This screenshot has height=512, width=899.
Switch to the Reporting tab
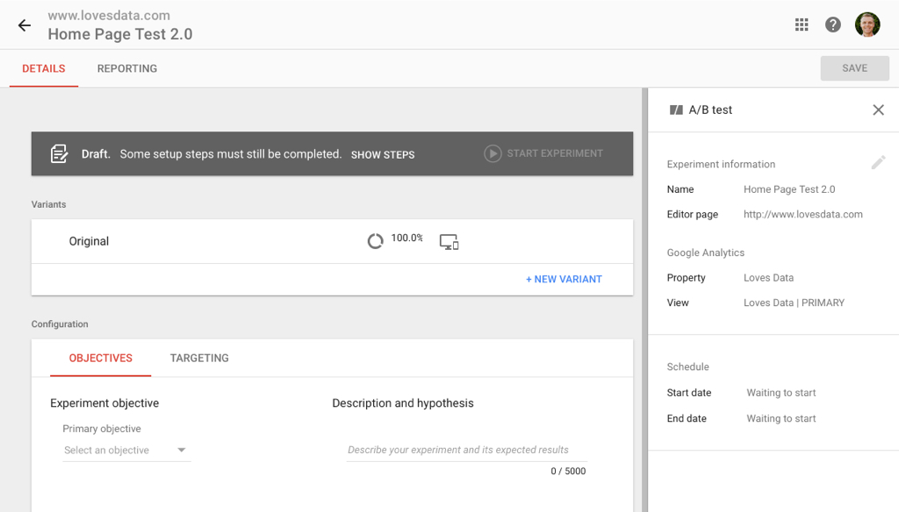126,68
